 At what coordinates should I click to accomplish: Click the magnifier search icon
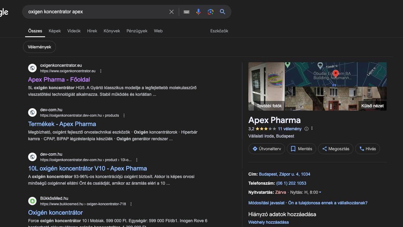[223, 12]
